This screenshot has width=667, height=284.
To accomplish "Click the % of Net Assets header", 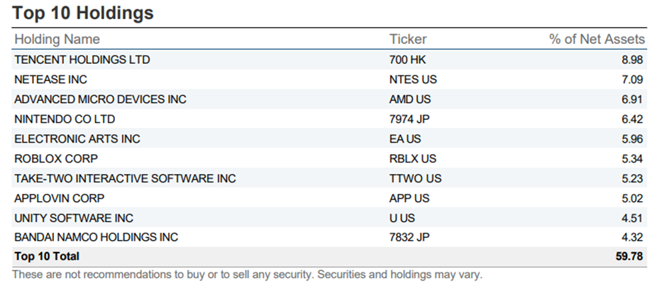I will (597, 39).
